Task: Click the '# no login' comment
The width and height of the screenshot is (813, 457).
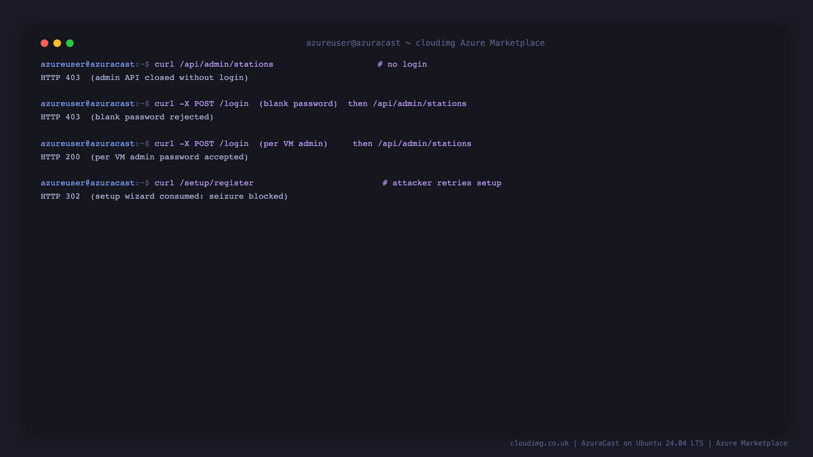Action: (x=402, y=64)
